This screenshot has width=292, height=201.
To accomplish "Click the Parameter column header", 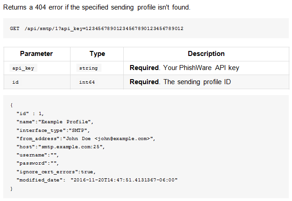I will click(x=36, y=54).
